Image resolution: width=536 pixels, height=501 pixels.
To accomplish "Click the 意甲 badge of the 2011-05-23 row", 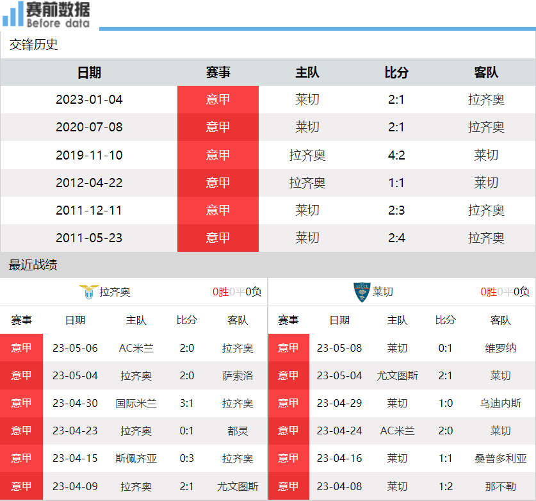I will coord(218,238).
